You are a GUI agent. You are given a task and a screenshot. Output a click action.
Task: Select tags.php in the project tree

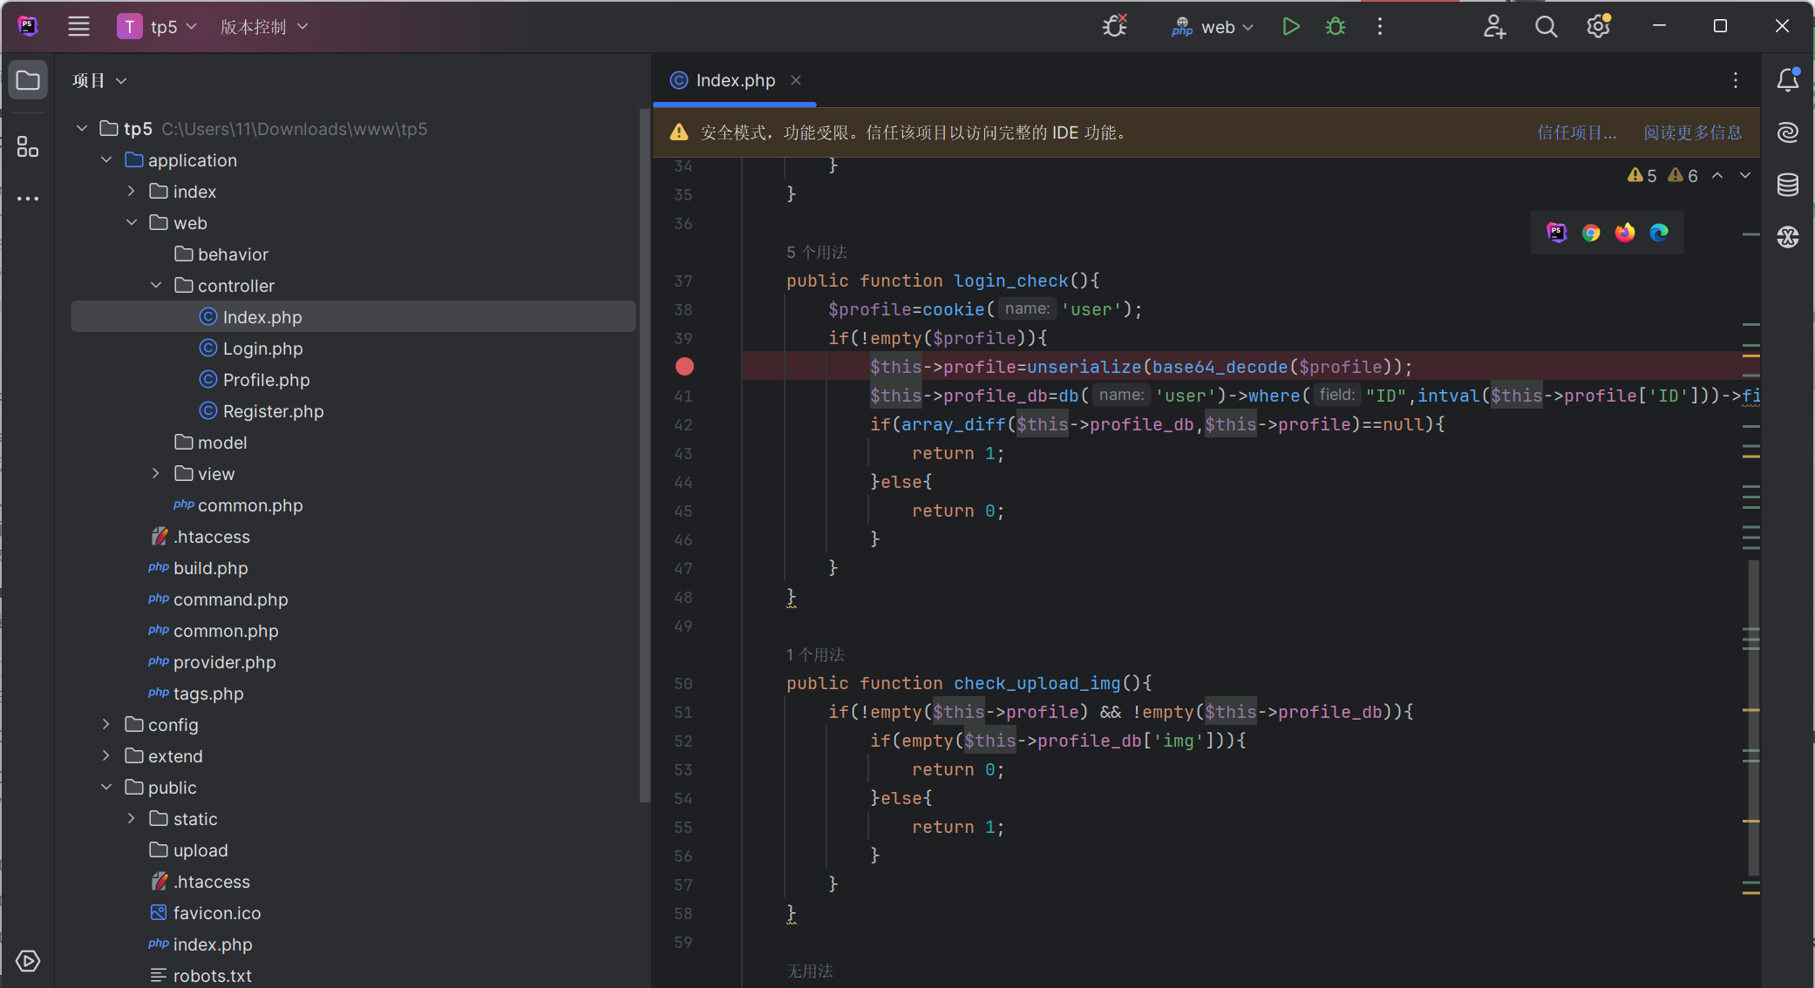[x=353, y=694]
